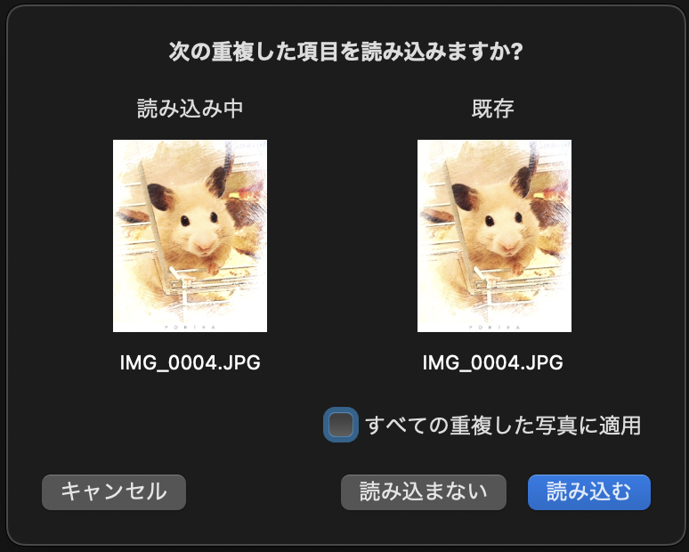
Task: Select the incoming hamster photo thumbnail under 読み込み中
Action: point(190,236)
